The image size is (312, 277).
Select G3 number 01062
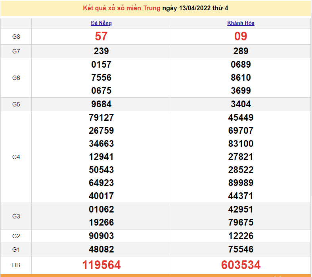[x=101, y=209]
